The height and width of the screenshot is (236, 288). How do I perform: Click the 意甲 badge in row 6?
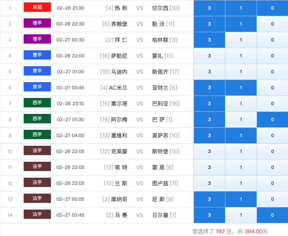(x=37, y=87)
